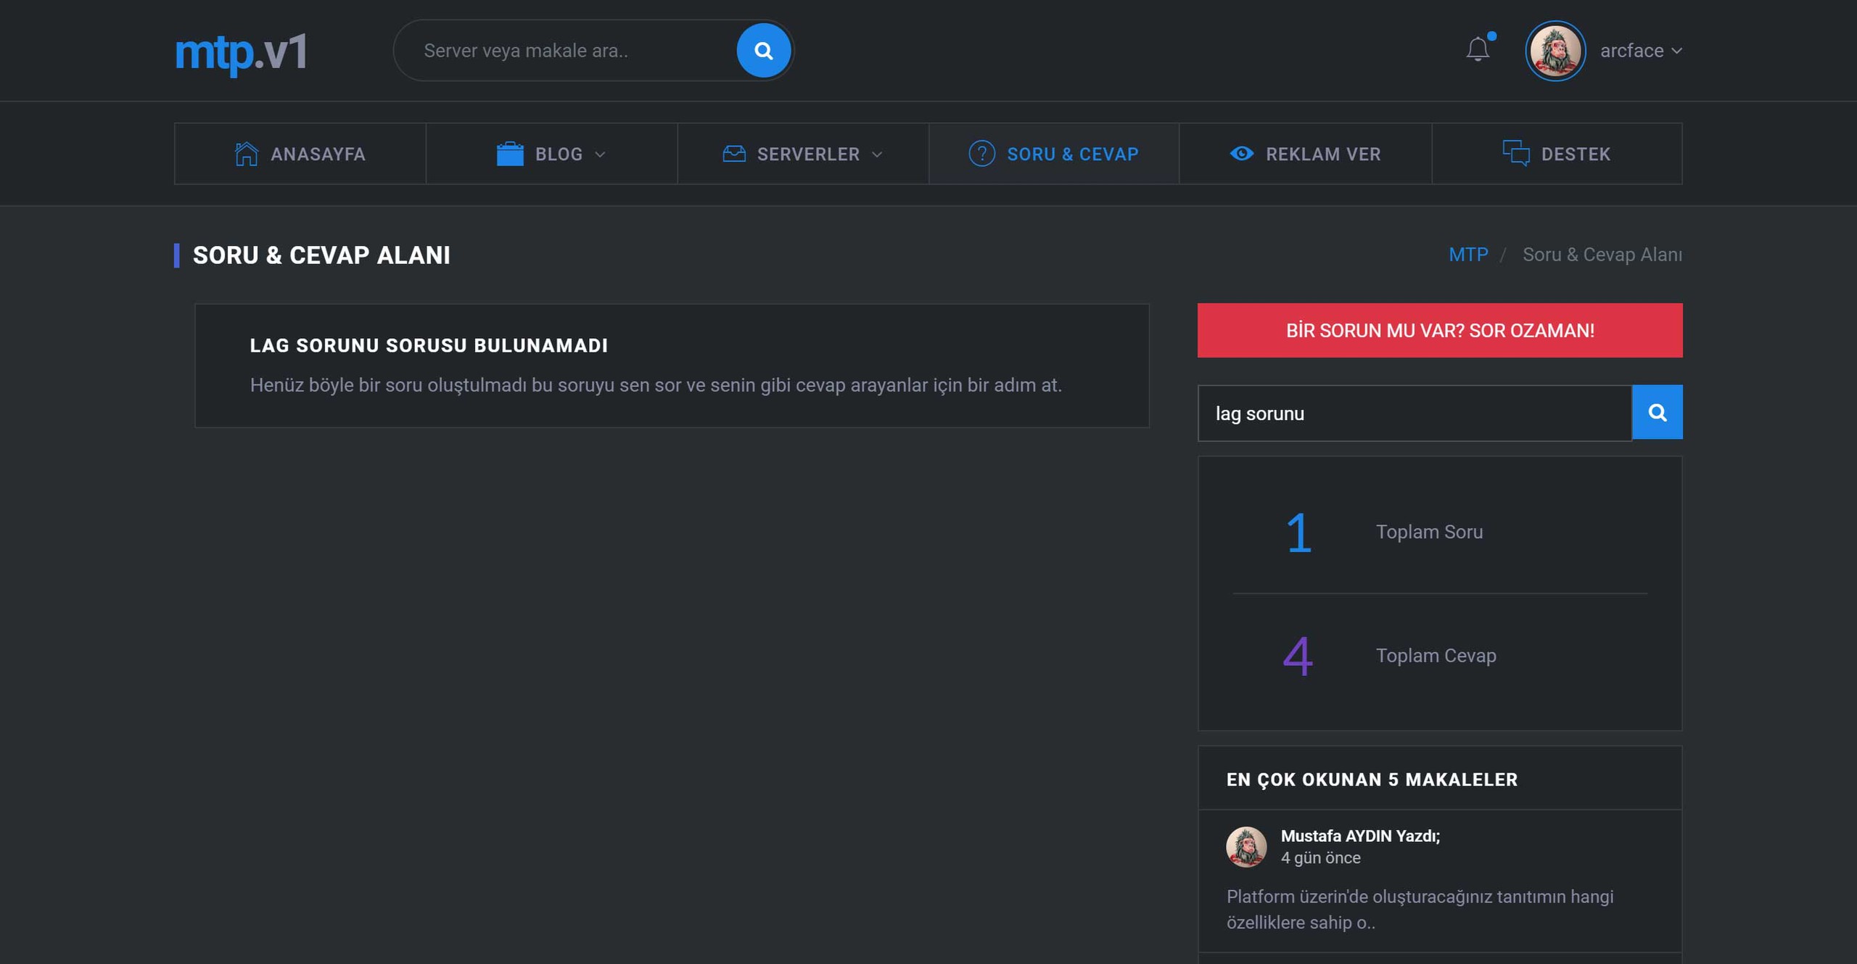1857x964 pixels.
Task: Click the home icon beside ANASAYFA
Action: [247, 154]
